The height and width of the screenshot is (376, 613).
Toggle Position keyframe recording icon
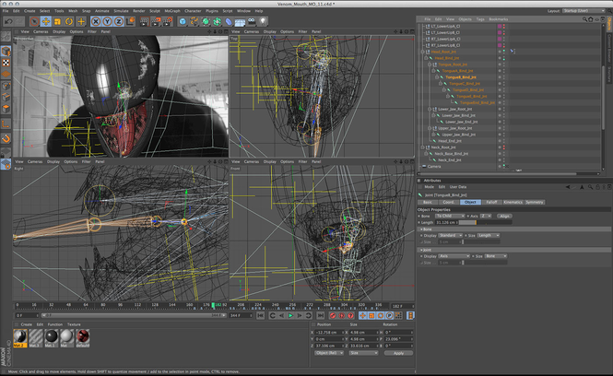(x=363, y=315)
